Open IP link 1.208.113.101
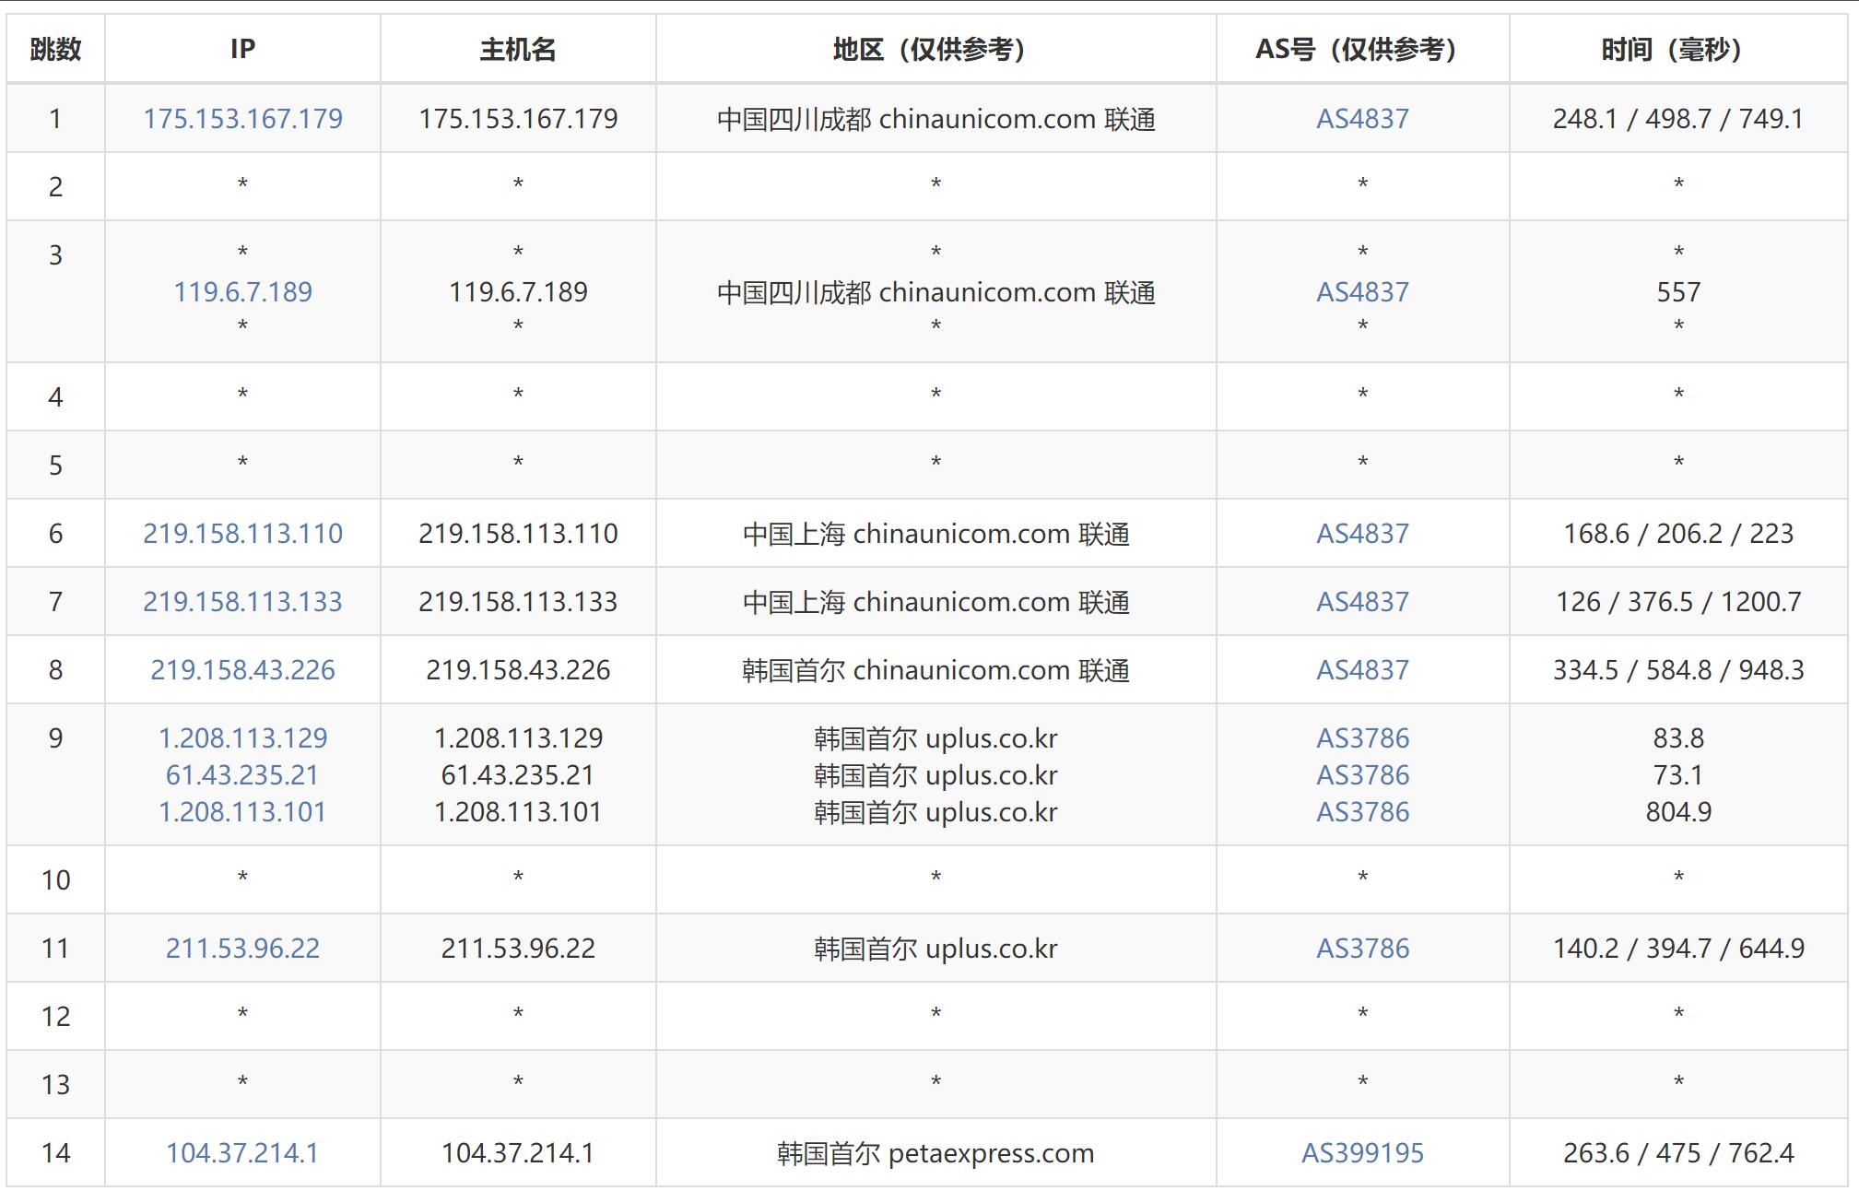The height and width of the screenshot is (1191, 1859). click(x=242, y=812)
